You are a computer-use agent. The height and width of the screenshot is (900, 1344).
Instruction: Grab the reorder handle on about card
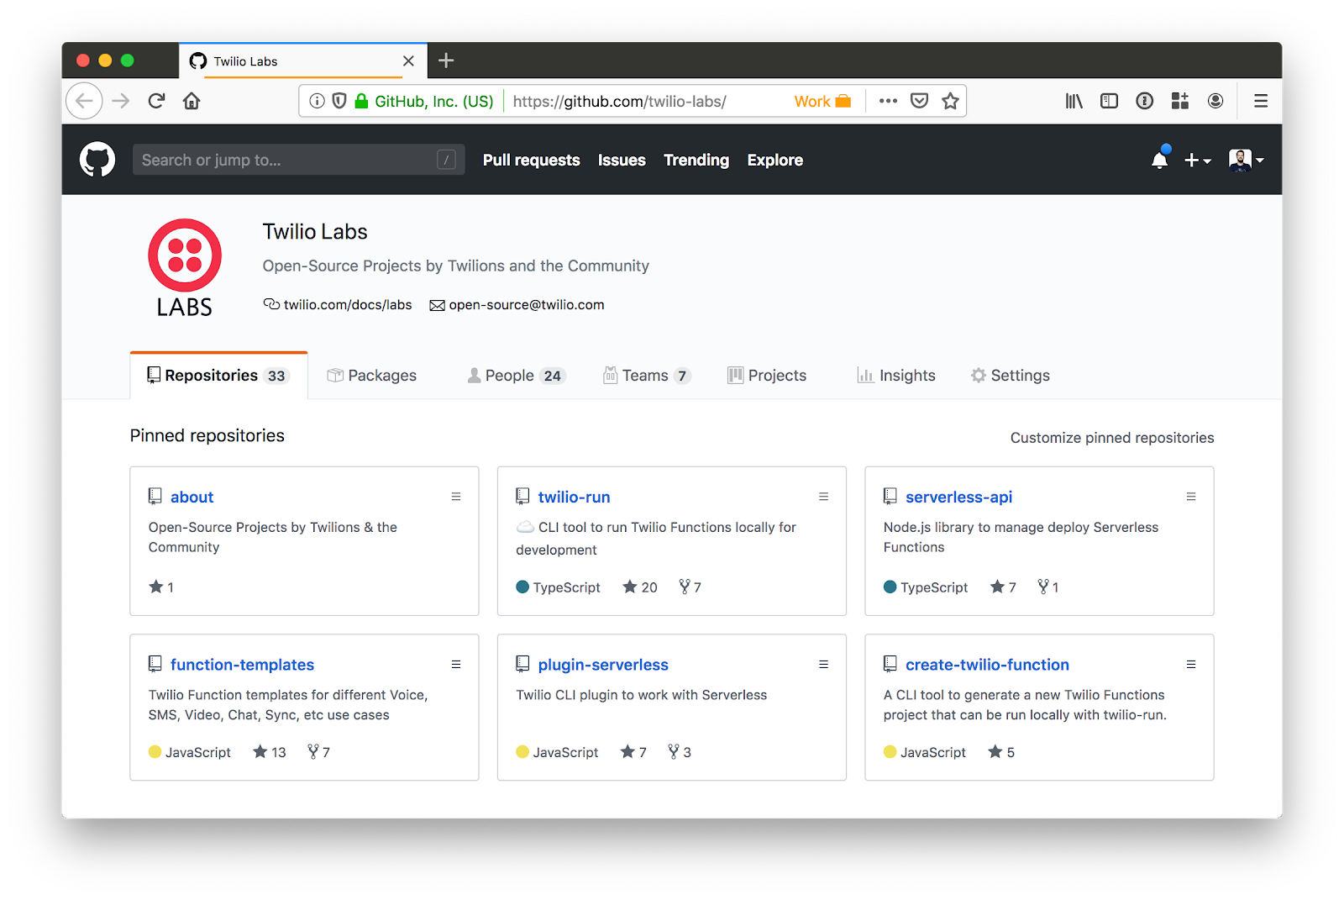click(x=456, y=497)
